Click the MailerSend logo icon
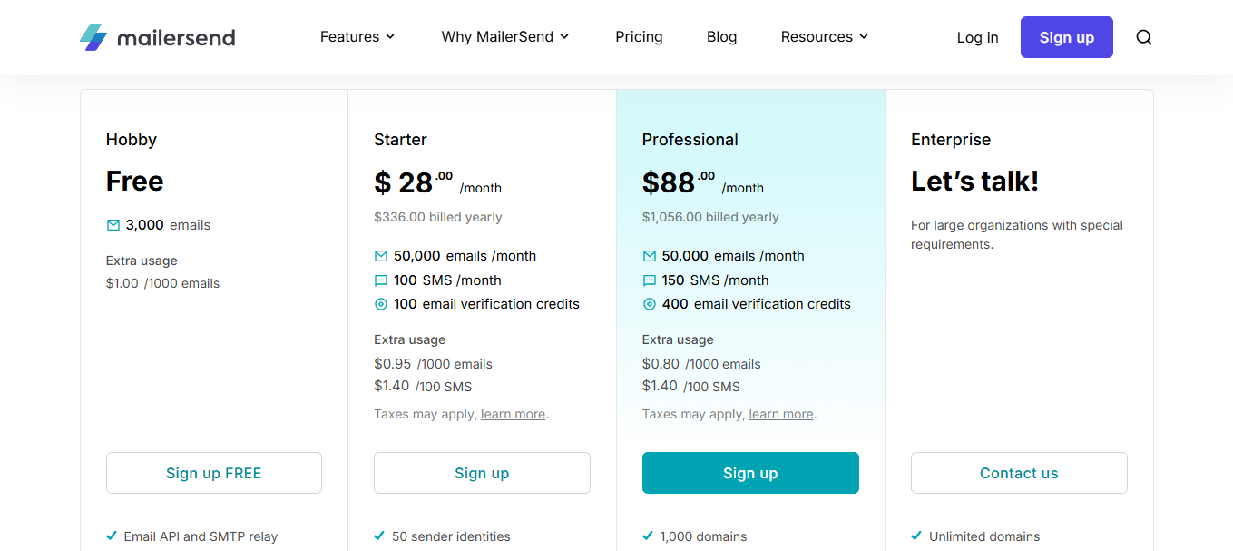1233x551 pixels. point(93,37)
